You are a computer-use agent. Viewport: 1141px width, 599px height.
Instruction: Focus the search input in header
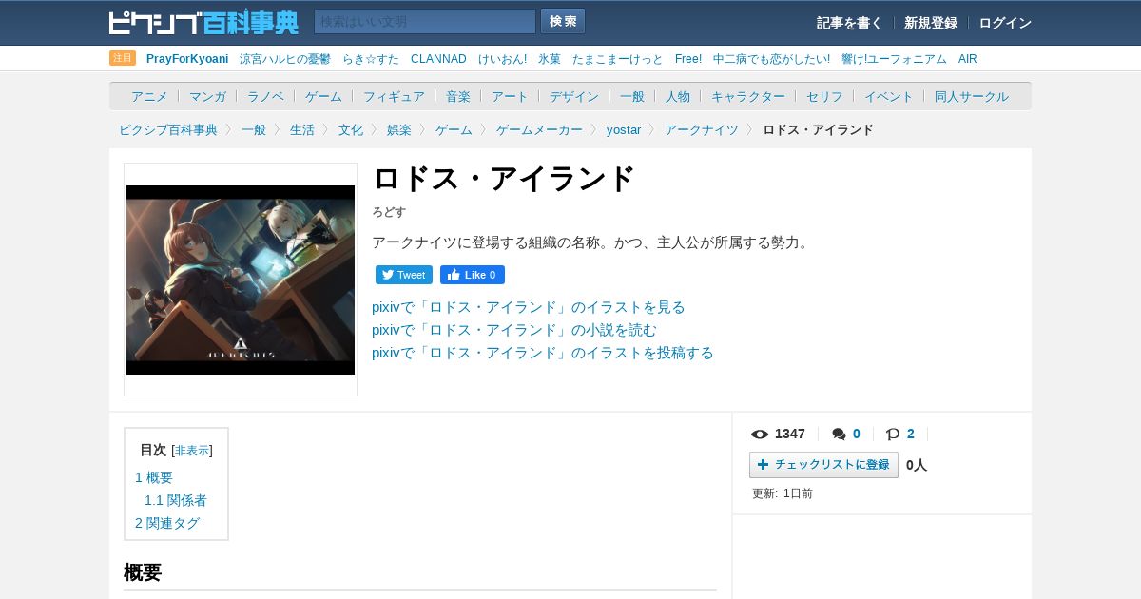pyautogui.click(x=425, y=22)
